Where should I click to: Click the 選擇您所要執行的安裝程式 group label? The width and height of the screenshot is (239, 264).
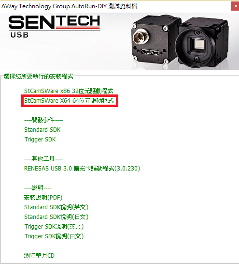tap(39, 77)
